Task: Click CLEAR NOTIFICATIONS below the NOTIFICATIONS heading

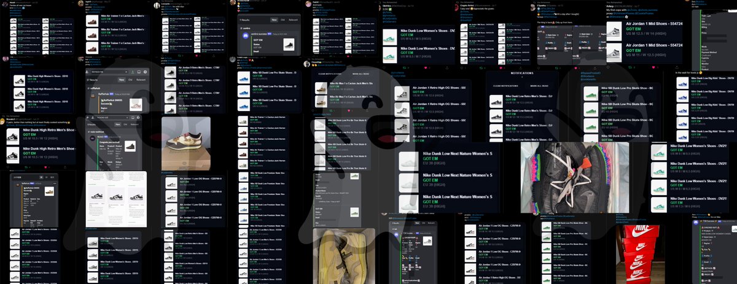Action: point(505,86)
